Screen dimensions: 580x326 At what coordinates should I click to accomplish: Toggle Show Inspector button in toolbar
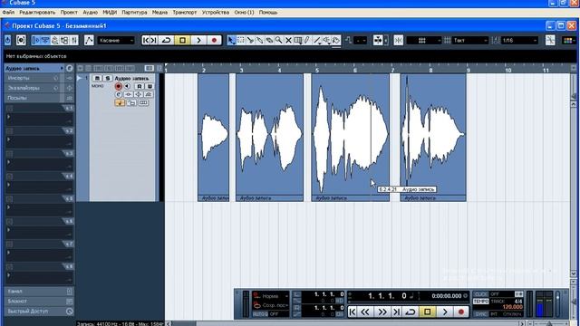pos(36,40)
